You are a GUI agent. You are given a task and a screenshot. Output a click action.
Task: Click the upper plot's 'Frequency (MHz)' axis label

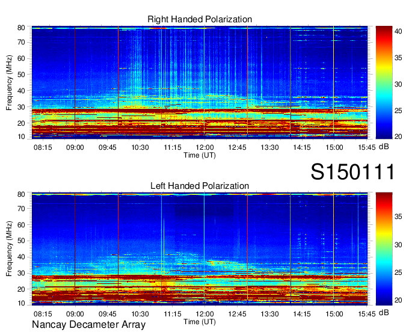coord(9,82)
